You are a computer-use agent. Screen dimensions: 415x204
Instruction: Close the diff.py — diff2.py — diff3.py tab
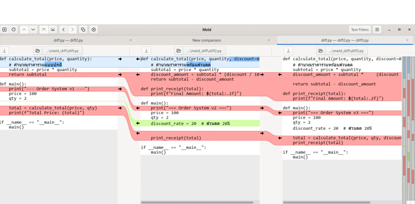pyautogui.click(x=407, y=40)
